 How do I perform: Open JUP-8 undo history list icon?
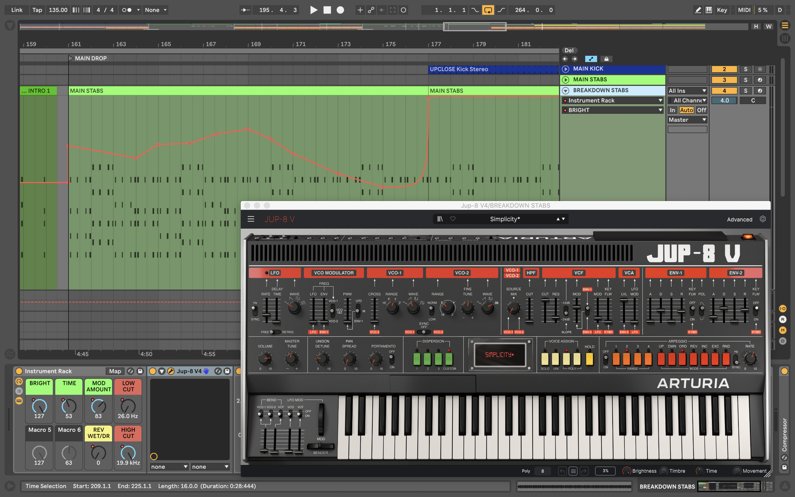tap(573, 471)
